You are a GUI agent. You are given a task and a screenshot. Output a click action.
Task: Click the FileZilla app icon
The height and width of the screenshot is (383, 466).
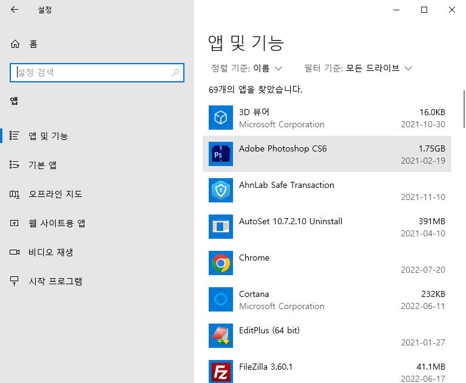(x=221, y=371)
